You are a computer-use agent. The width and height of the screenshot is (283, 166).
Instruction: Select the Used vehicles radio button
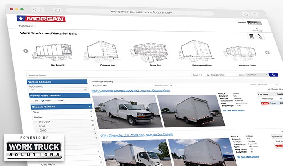[55, 100]
